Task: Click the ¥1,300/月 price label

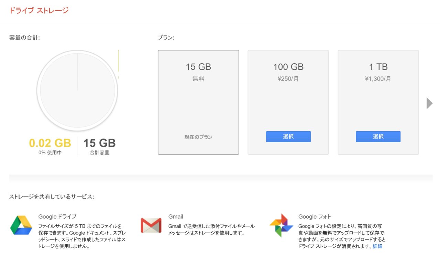Action: (378, 79)
